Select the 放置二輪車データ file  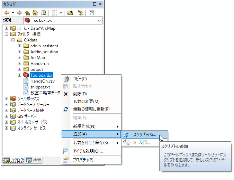click(45, 93)
